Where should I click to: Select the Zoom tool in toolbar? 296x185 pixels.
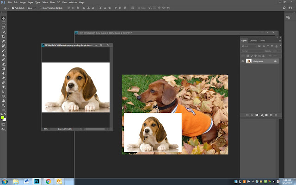point(4,105)
